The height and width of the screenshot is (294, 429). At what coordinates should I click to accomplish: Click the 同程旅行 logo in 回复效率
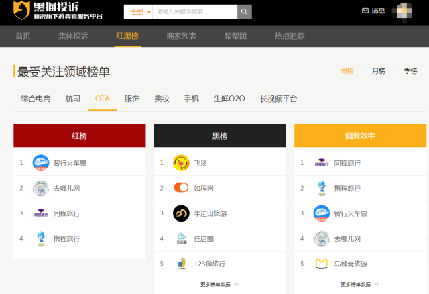[322, 162]
